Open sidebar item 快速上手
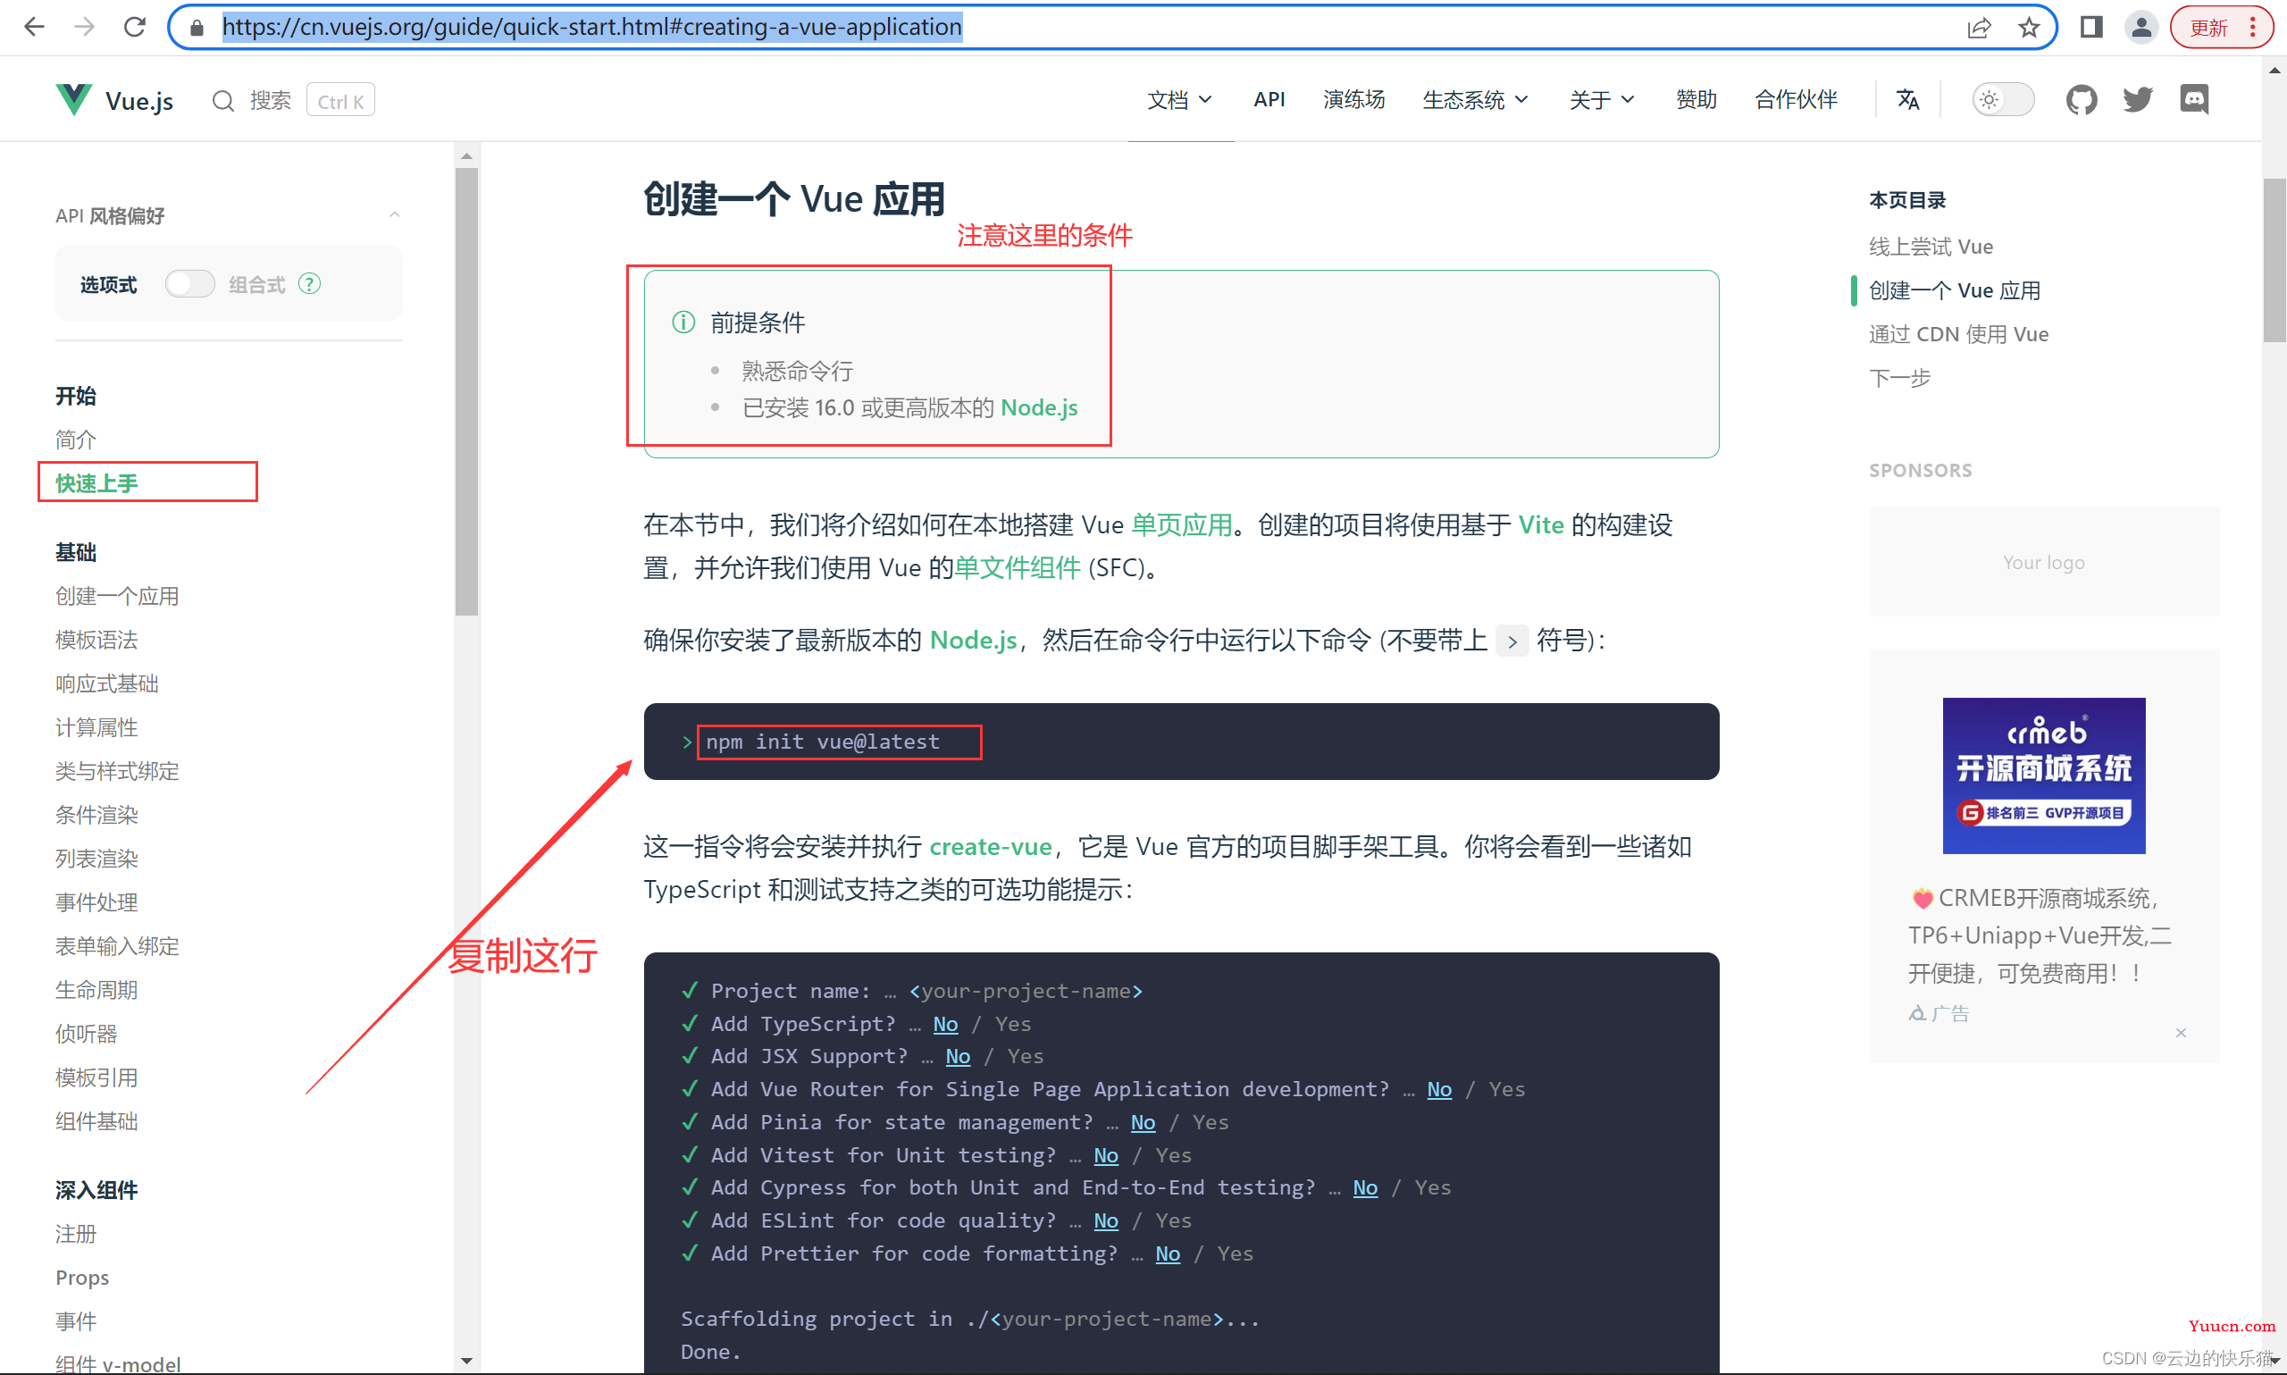The image size is (2287, 1375). (x=96, y=482)
